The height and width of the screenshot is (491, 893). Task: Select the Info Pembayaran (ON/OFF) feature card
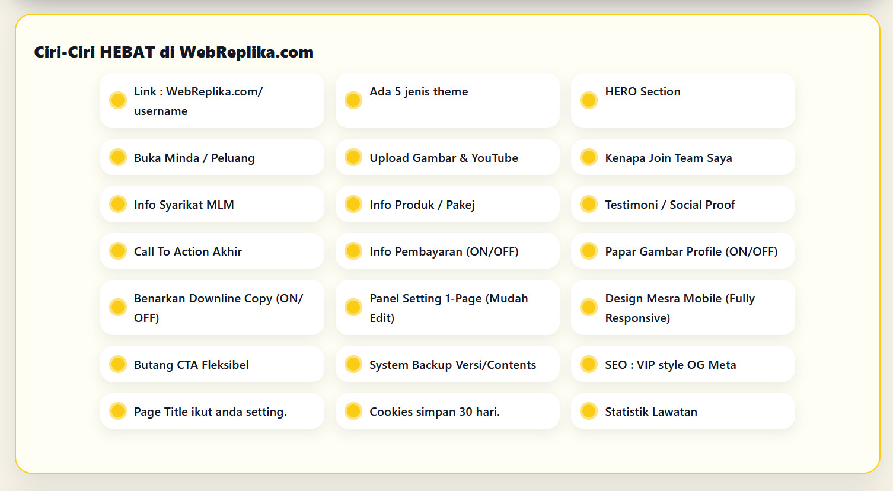(x=447, y=251)
